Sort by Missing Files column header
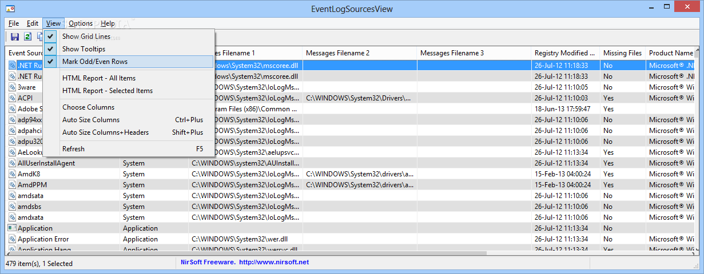Viewport: 704px width, 274px height. (623, 53)
